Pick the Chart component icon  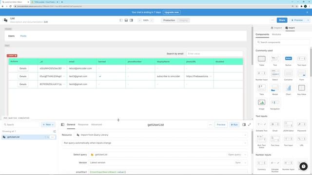click(x=288, y=88)
